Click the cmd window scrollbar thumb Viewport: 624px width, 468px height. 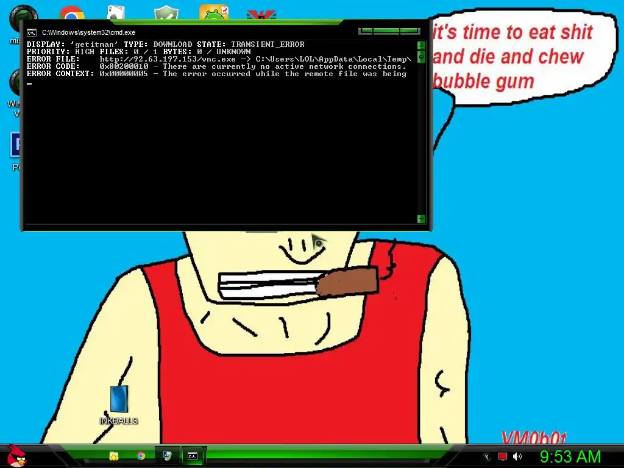pos(421,57)
